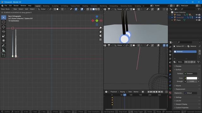Viewport: 202px width, 113px height.
Task: Activate the Transform tool
Action: click(3, 40)
